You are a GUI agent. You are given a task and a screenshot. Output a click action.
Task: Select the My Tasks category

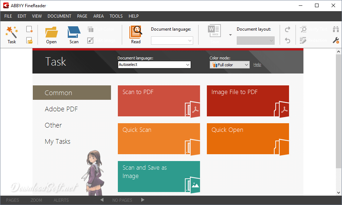[x=58, y=142]
